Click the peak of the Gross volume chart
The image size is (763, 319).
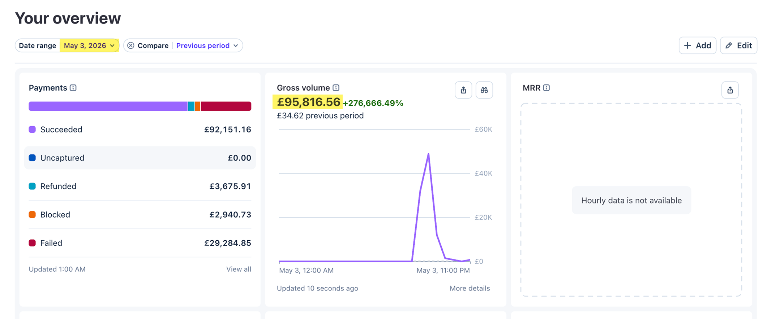pos(428,154)
